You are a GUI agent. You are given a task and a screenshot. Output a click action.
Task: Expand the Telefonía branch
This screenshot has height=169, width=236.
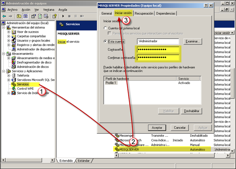click(x=8, y=76)
